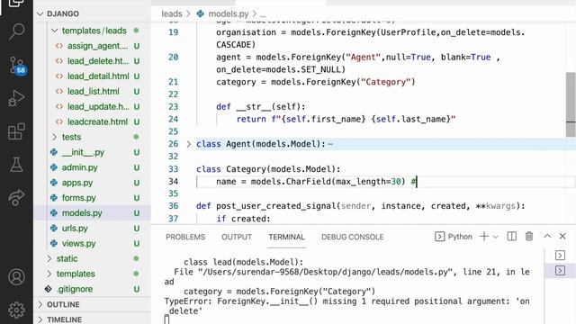Click the terminal input cursor
Viewport: 576px width, 324px height.
click(166, 319)
